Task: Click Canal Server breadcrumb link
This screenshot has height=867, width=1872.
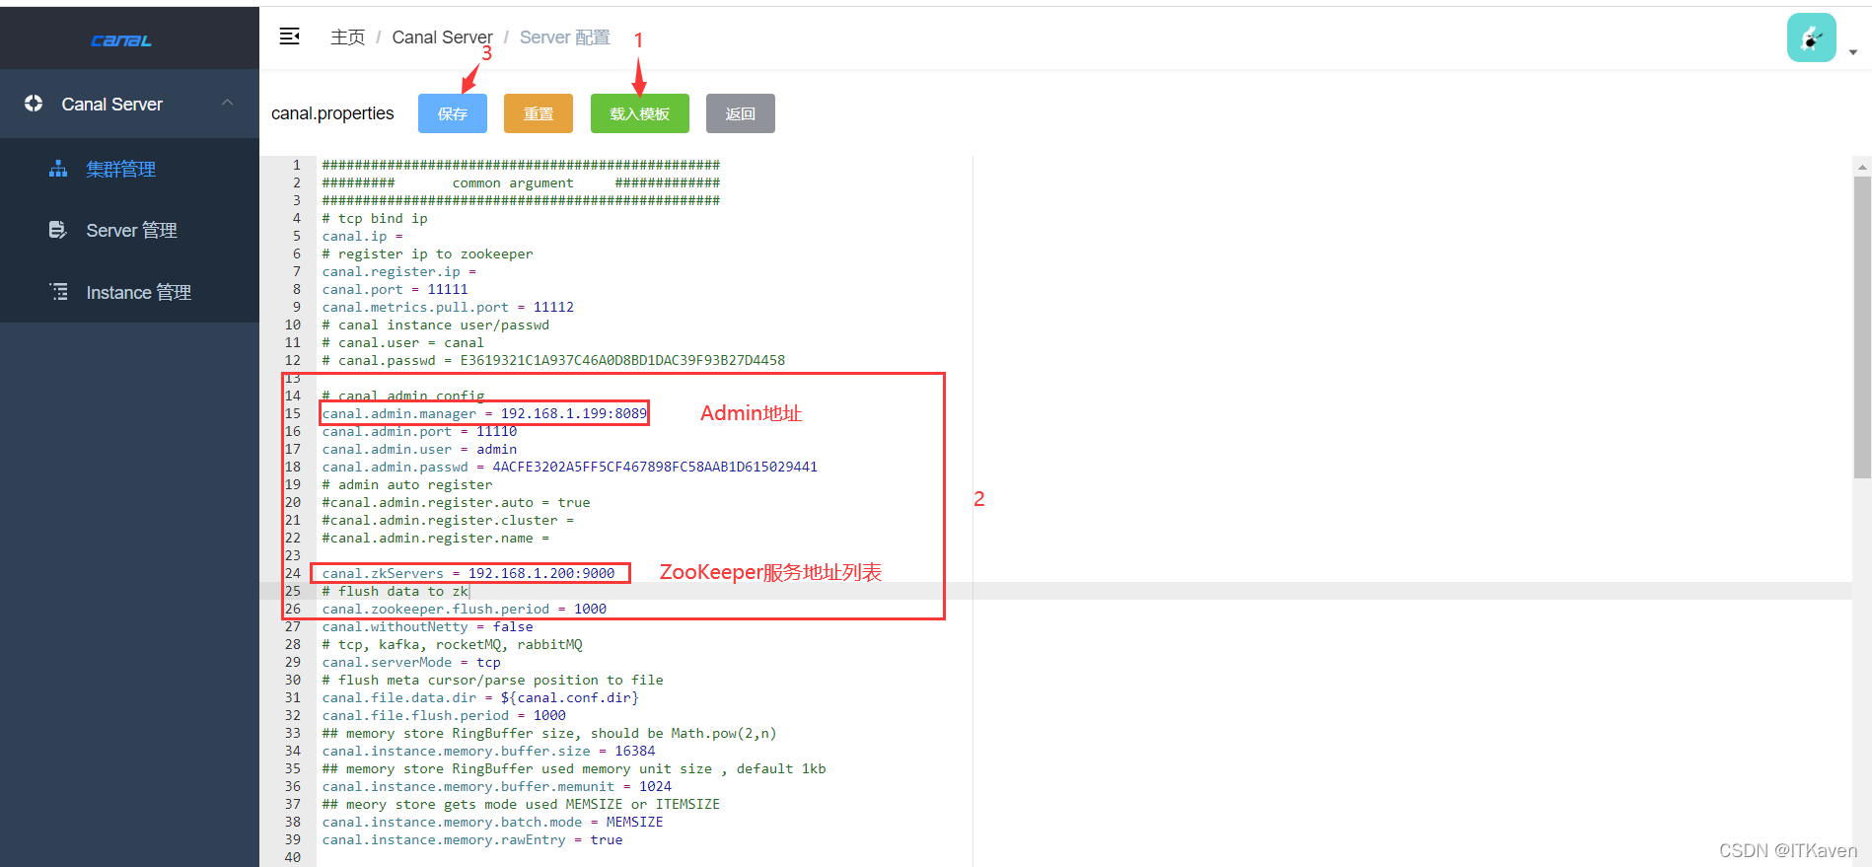Action: tap(442, 37)
